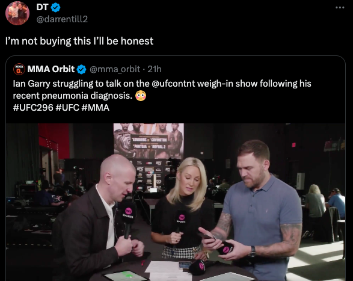353x281 pixels.
Task: Open the three-dot more options menu
Action: [x=340, y=7]
